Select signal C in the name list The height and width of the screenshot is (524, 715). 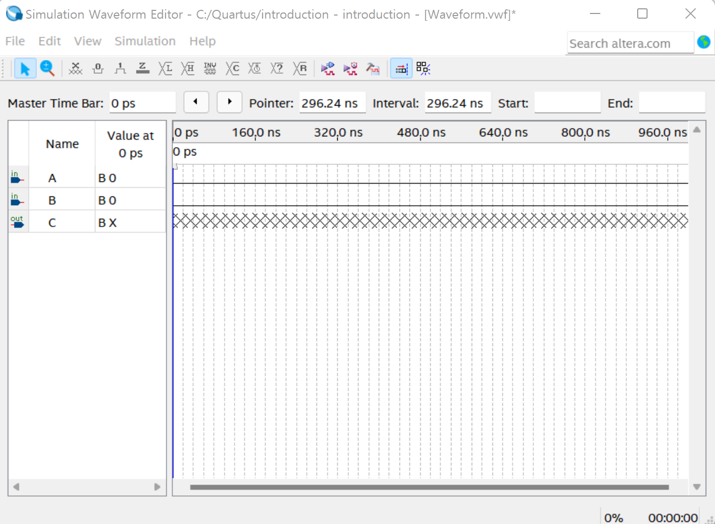point(52,222)
